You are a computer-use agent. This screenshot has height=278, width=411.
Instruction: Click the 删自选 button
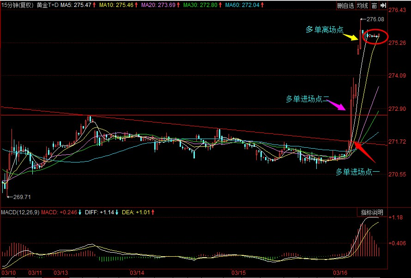tap(345, 6)
